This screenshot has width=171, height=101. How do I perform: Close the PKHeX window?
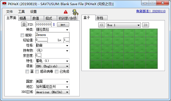[163, 3]
